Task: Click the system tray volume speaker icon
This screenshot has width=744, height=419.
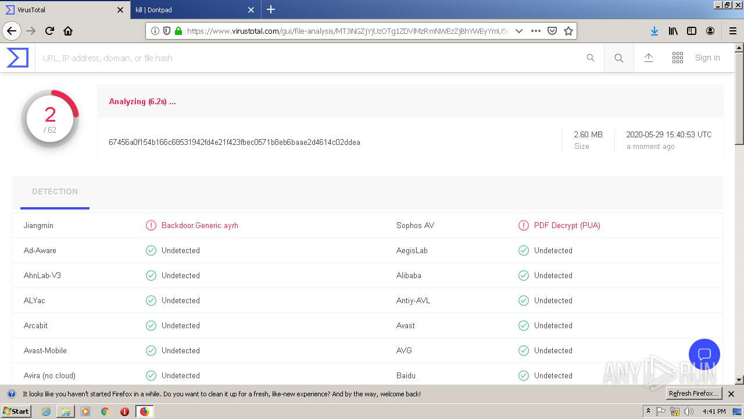Action: point(689,411)
